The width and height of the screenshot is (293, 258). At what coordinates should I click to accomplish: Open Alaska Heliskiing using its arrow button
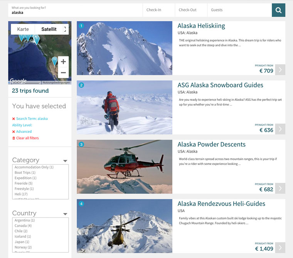280,70
